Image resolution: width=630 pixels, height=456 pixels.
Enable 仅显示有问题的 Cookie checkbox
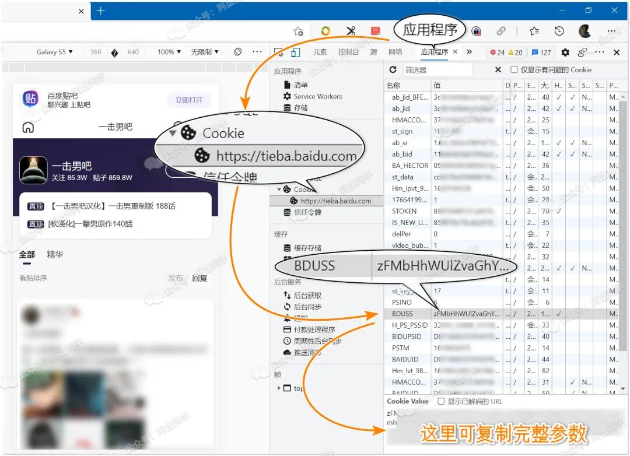(x=514, y=69)
